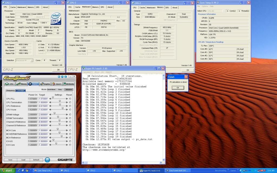Click the CPU PLL voltage slider handle
The height and width of the screenshot is (173, 277).
point(53,97)
